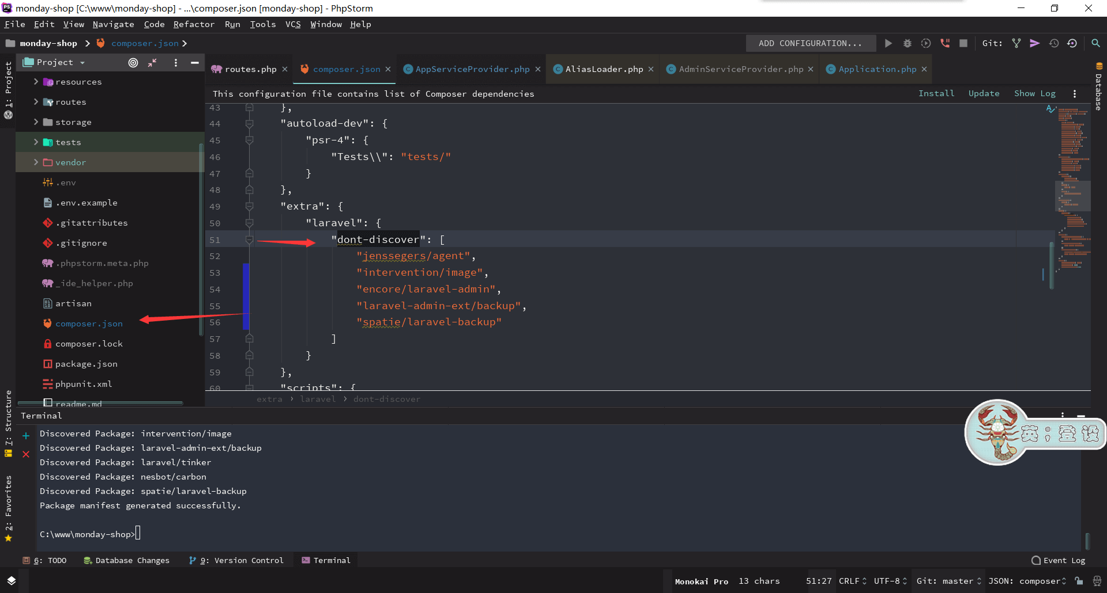Screen dimensions: 1107x593
Task: Open the Version Control tool window
Action: [236, 560]
